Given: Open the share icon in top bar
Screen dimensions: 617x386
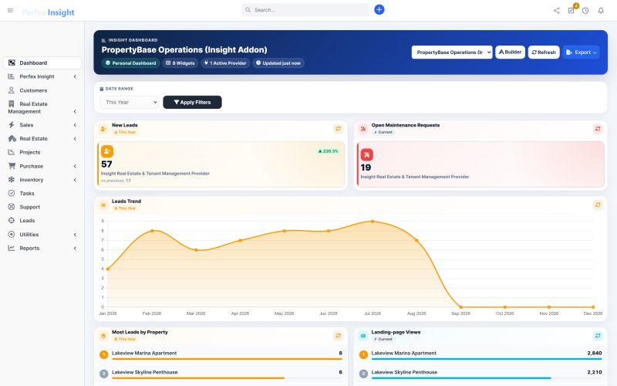Looking at the screenshot, I should point(556,11).
